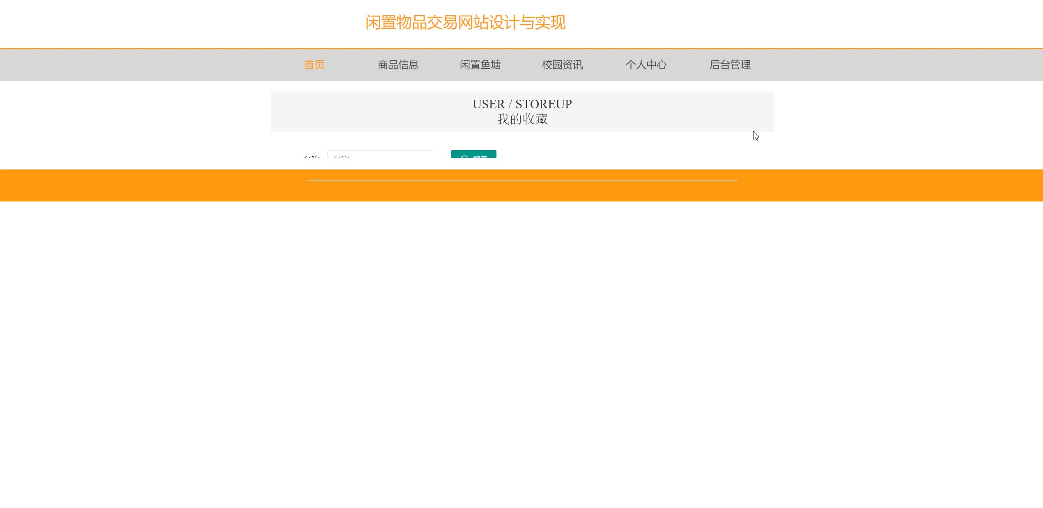The height and width of the screenshot is (508, 1043).
Task: Click the 闲置物品交易网站设计与实现 site title
Action: coord(465,22)
